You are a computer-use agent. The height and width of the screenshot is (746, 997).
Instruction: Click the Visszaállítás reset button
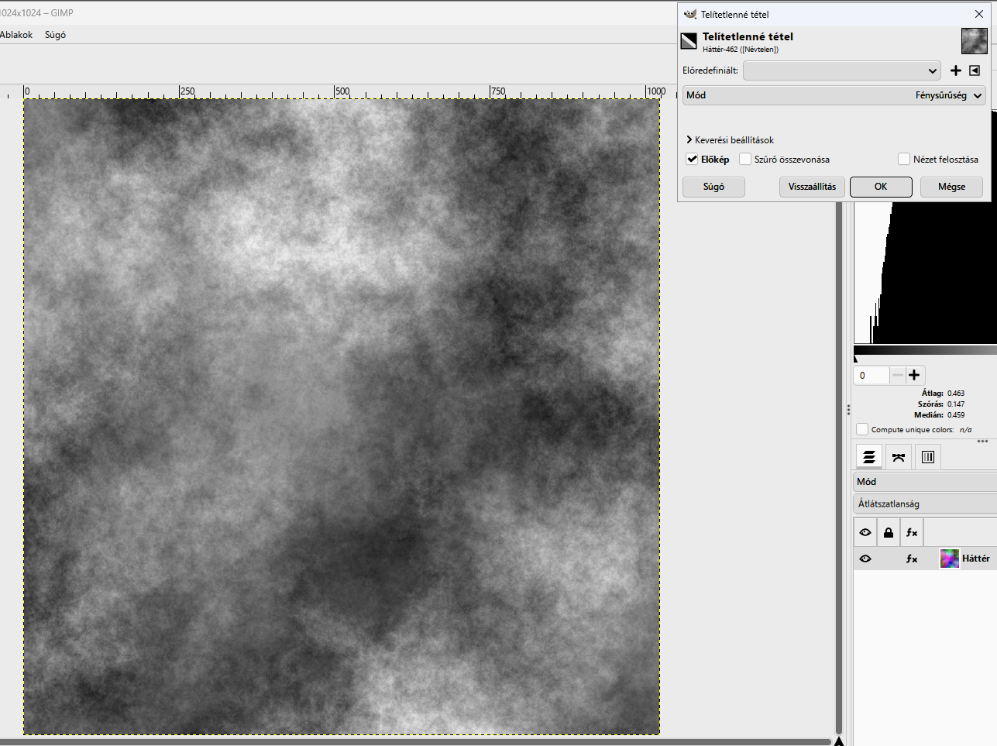tap(812, 187)
